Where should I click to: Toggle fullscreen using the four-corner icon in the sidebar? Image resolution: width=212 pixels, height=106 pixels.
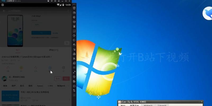(x=74, y=31)
